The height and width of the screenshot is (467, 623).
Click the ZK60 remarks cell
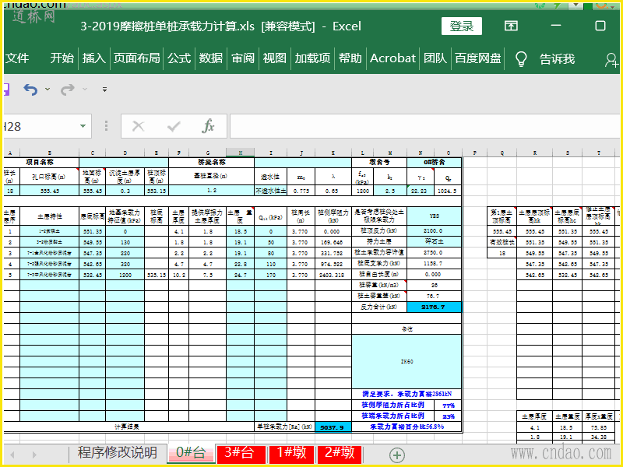407,361
